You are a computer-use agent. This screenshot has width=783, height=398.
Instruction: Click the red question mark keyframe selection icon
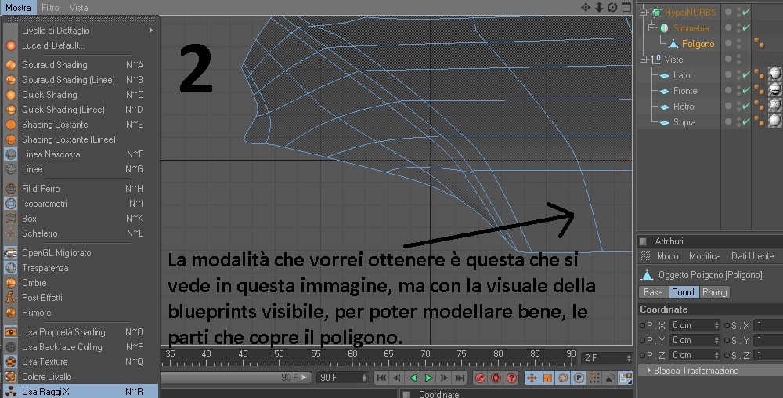point(511,378)
